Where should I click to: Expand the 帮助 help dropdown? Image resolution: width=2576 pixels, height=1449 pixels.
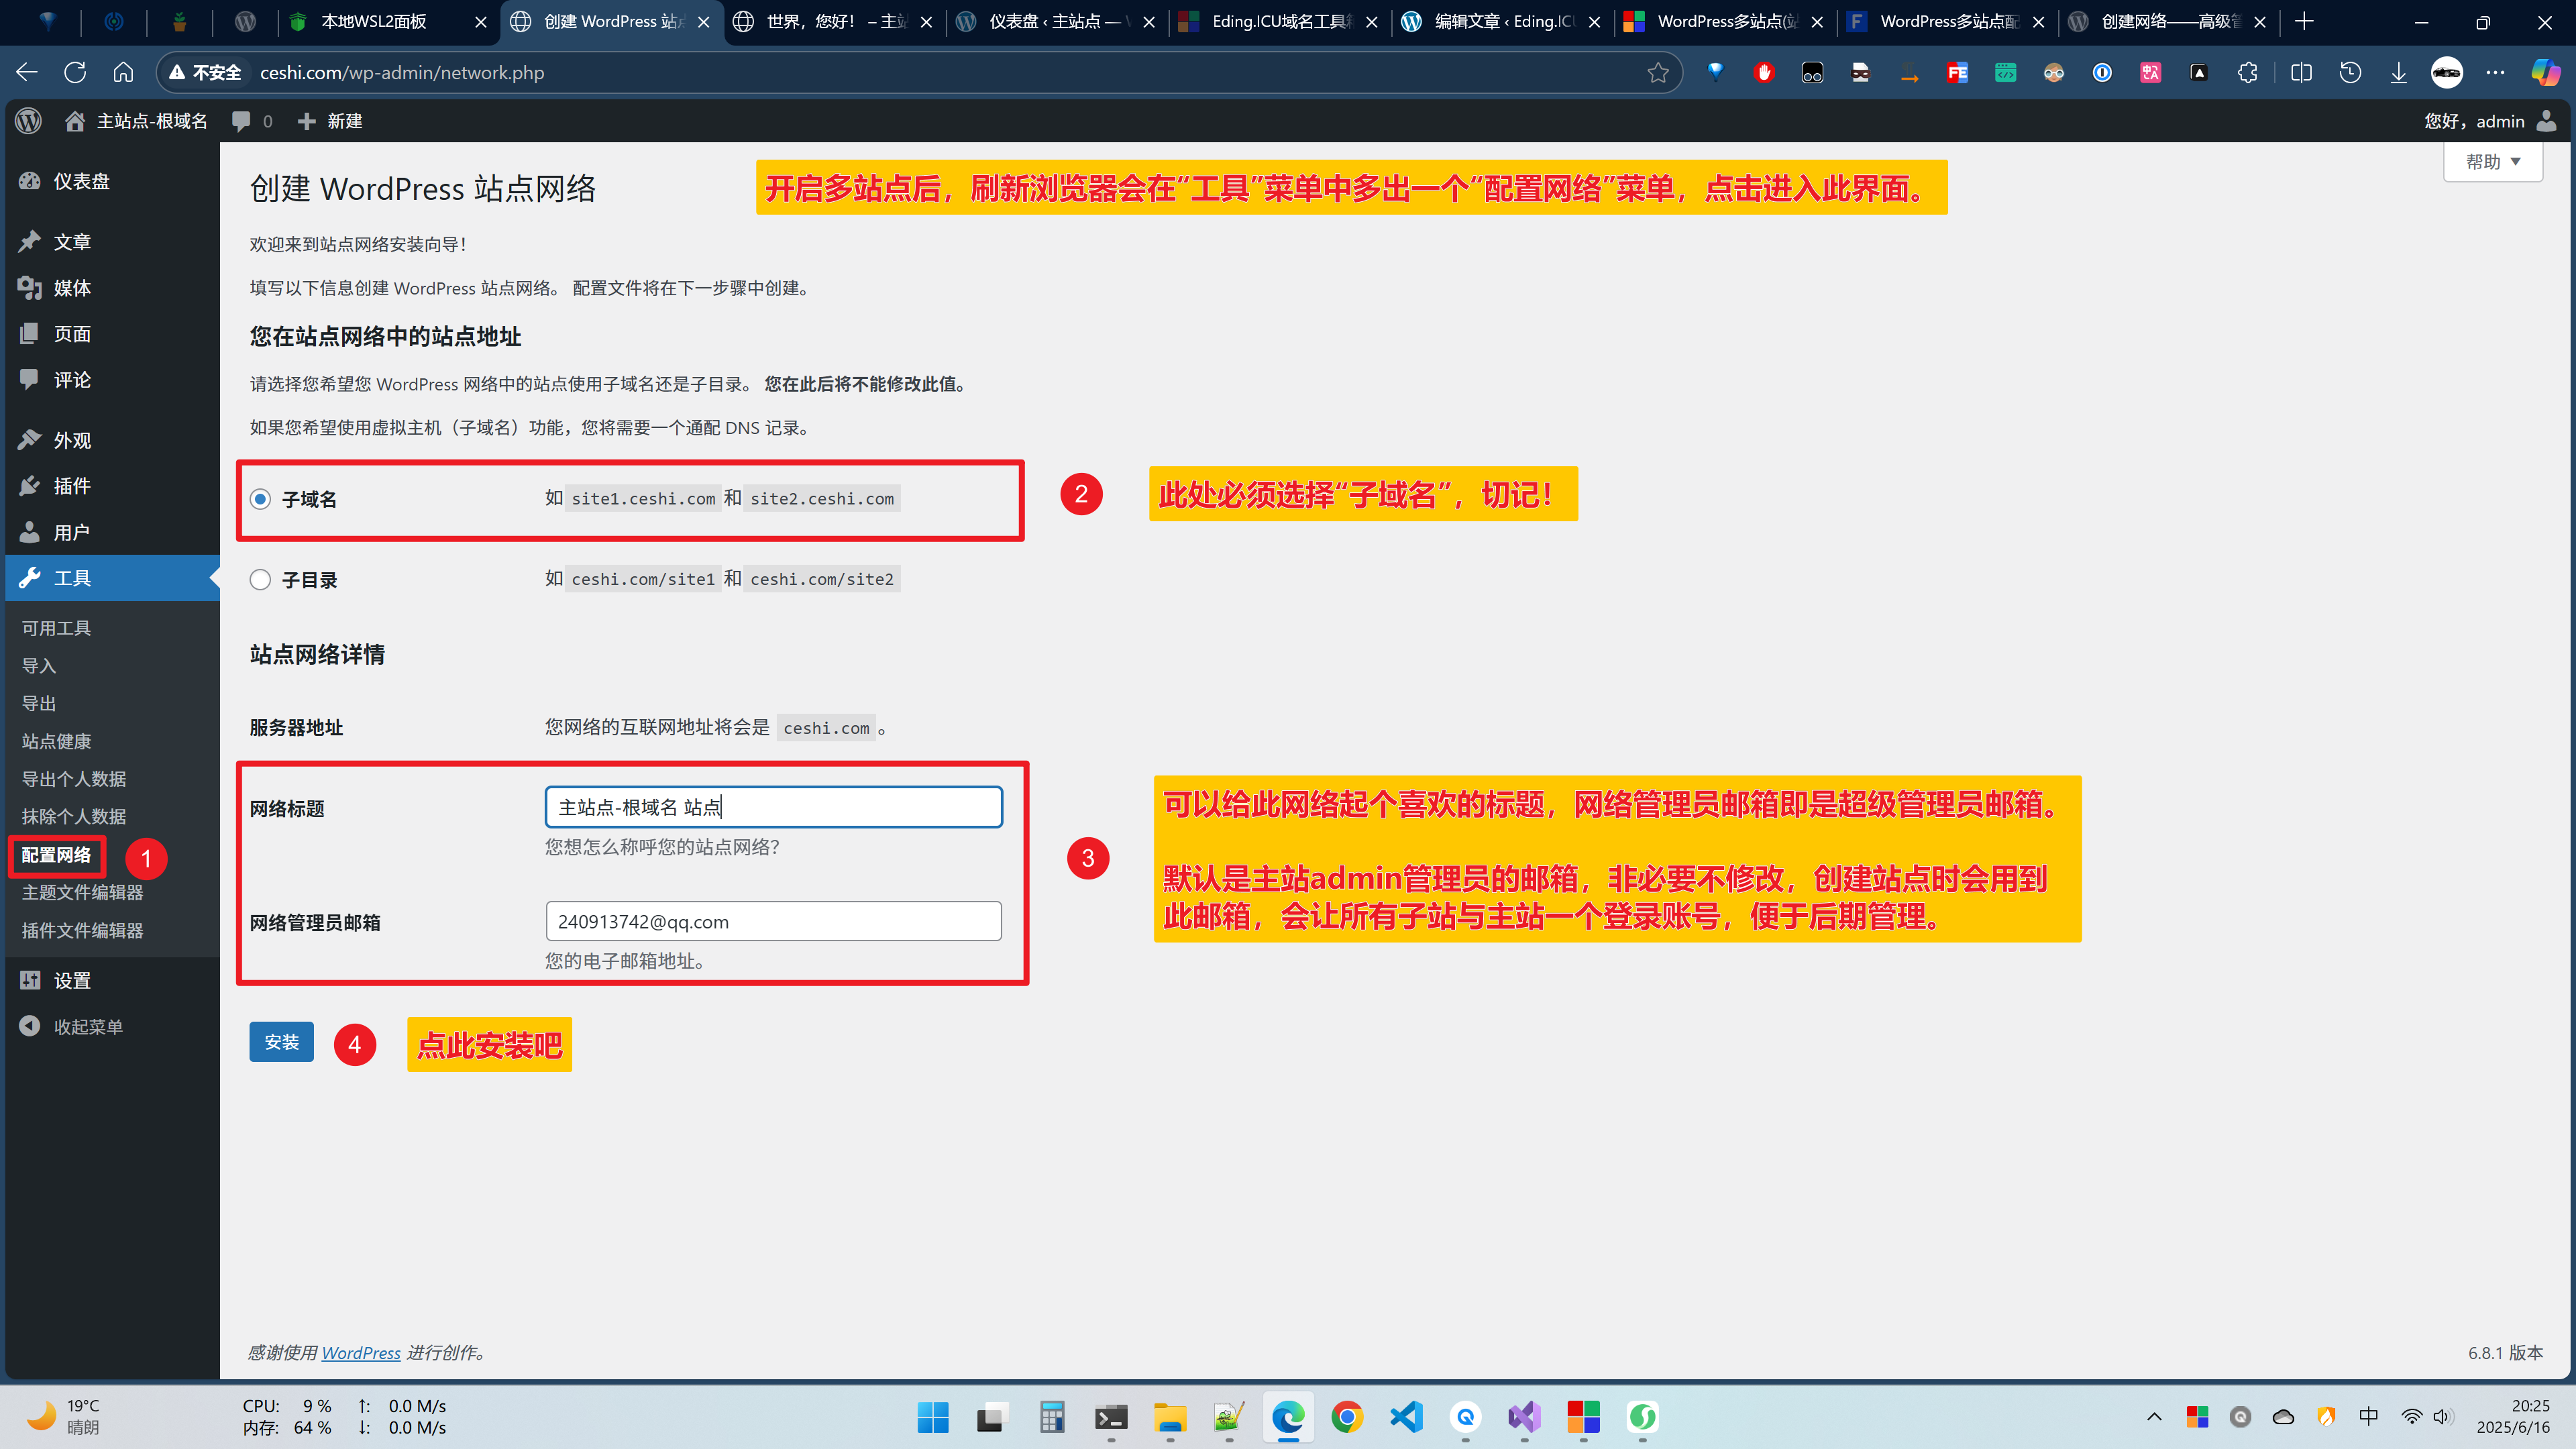coord(2492,162)
